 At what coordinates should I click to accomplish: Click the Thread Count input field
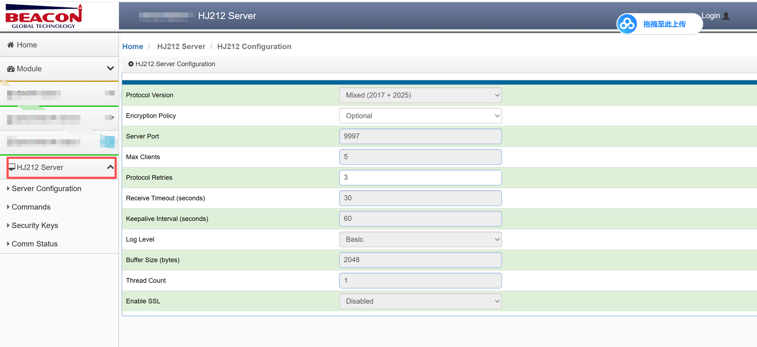pyautogui.click(x=420, y=280)
